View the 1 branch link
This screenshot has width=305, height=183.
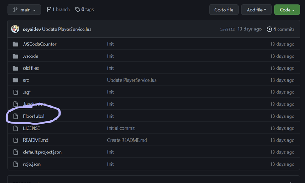tap(58, 10)
